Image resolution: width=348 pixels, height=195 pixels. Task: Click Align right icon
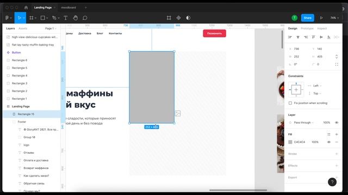[x=306, y=37]
